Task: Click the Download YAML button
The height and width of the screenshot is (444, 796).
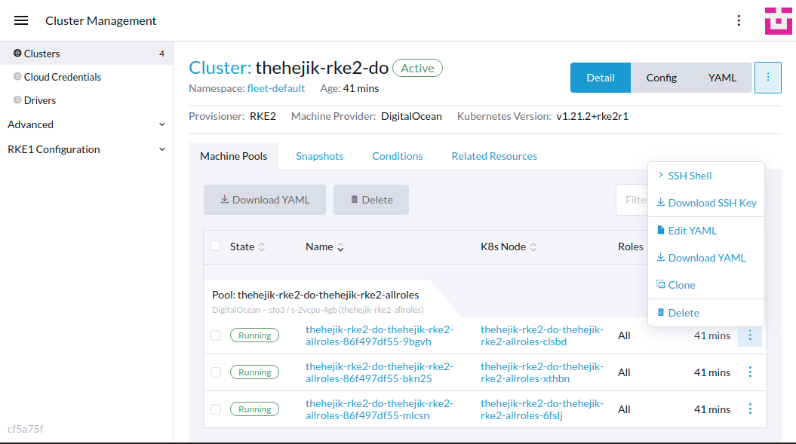Action: (x=264, y=199)
